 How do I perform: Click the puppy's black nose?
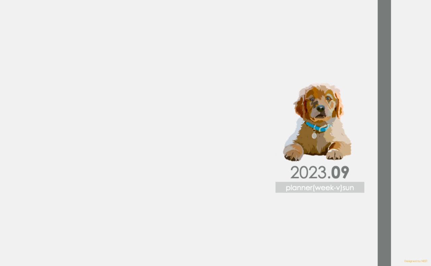point(321,108)
